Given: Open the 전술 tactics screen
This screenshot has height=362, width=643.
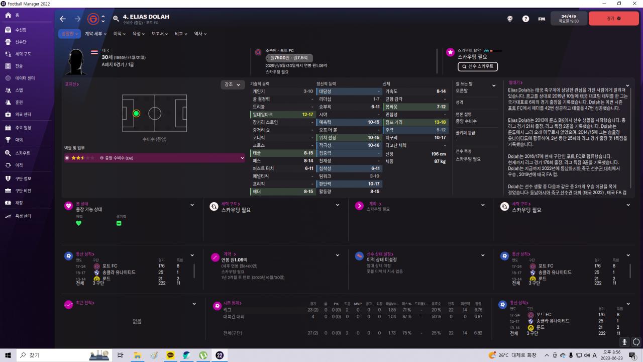Looking at the screenshot, I should (27, 66).
